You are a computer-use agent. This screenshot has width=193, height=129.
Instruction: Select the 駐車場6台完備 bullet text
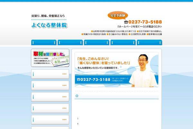click(x=155, y=34)
